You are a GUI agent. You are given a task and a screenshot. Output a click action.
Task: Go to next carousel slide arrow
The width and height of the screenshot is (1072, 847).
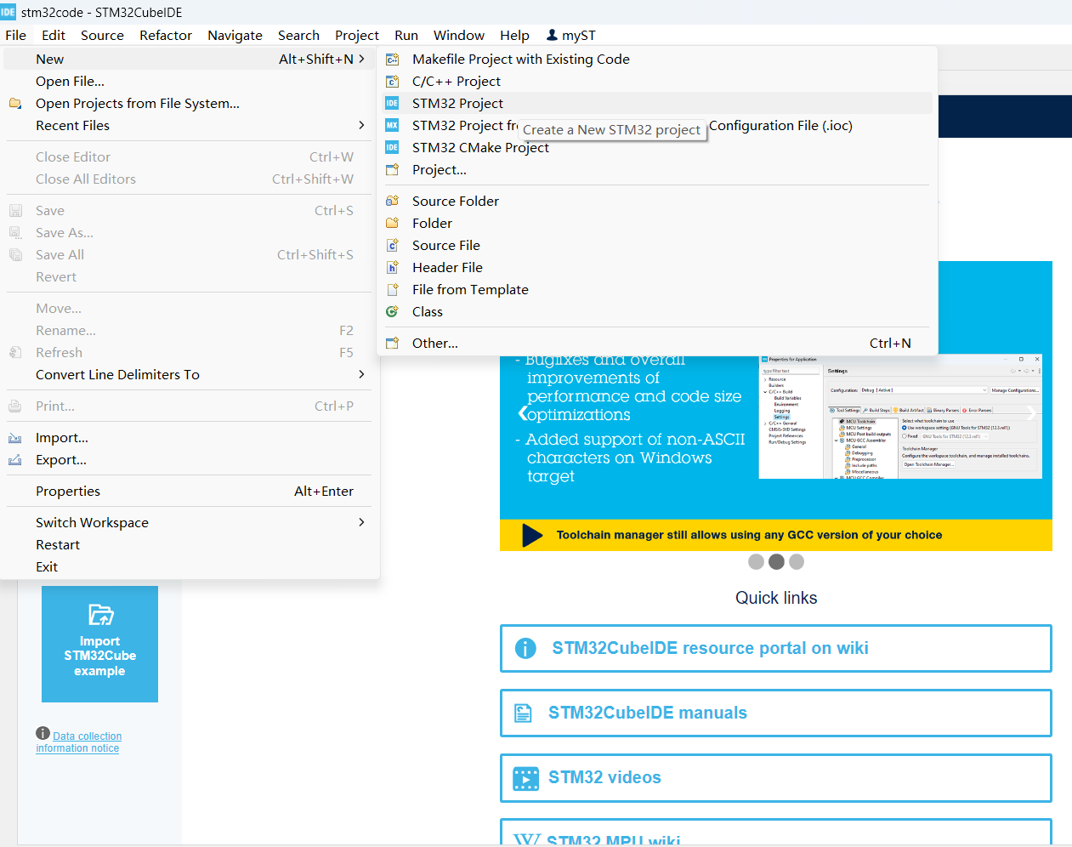click(1031, 413)
